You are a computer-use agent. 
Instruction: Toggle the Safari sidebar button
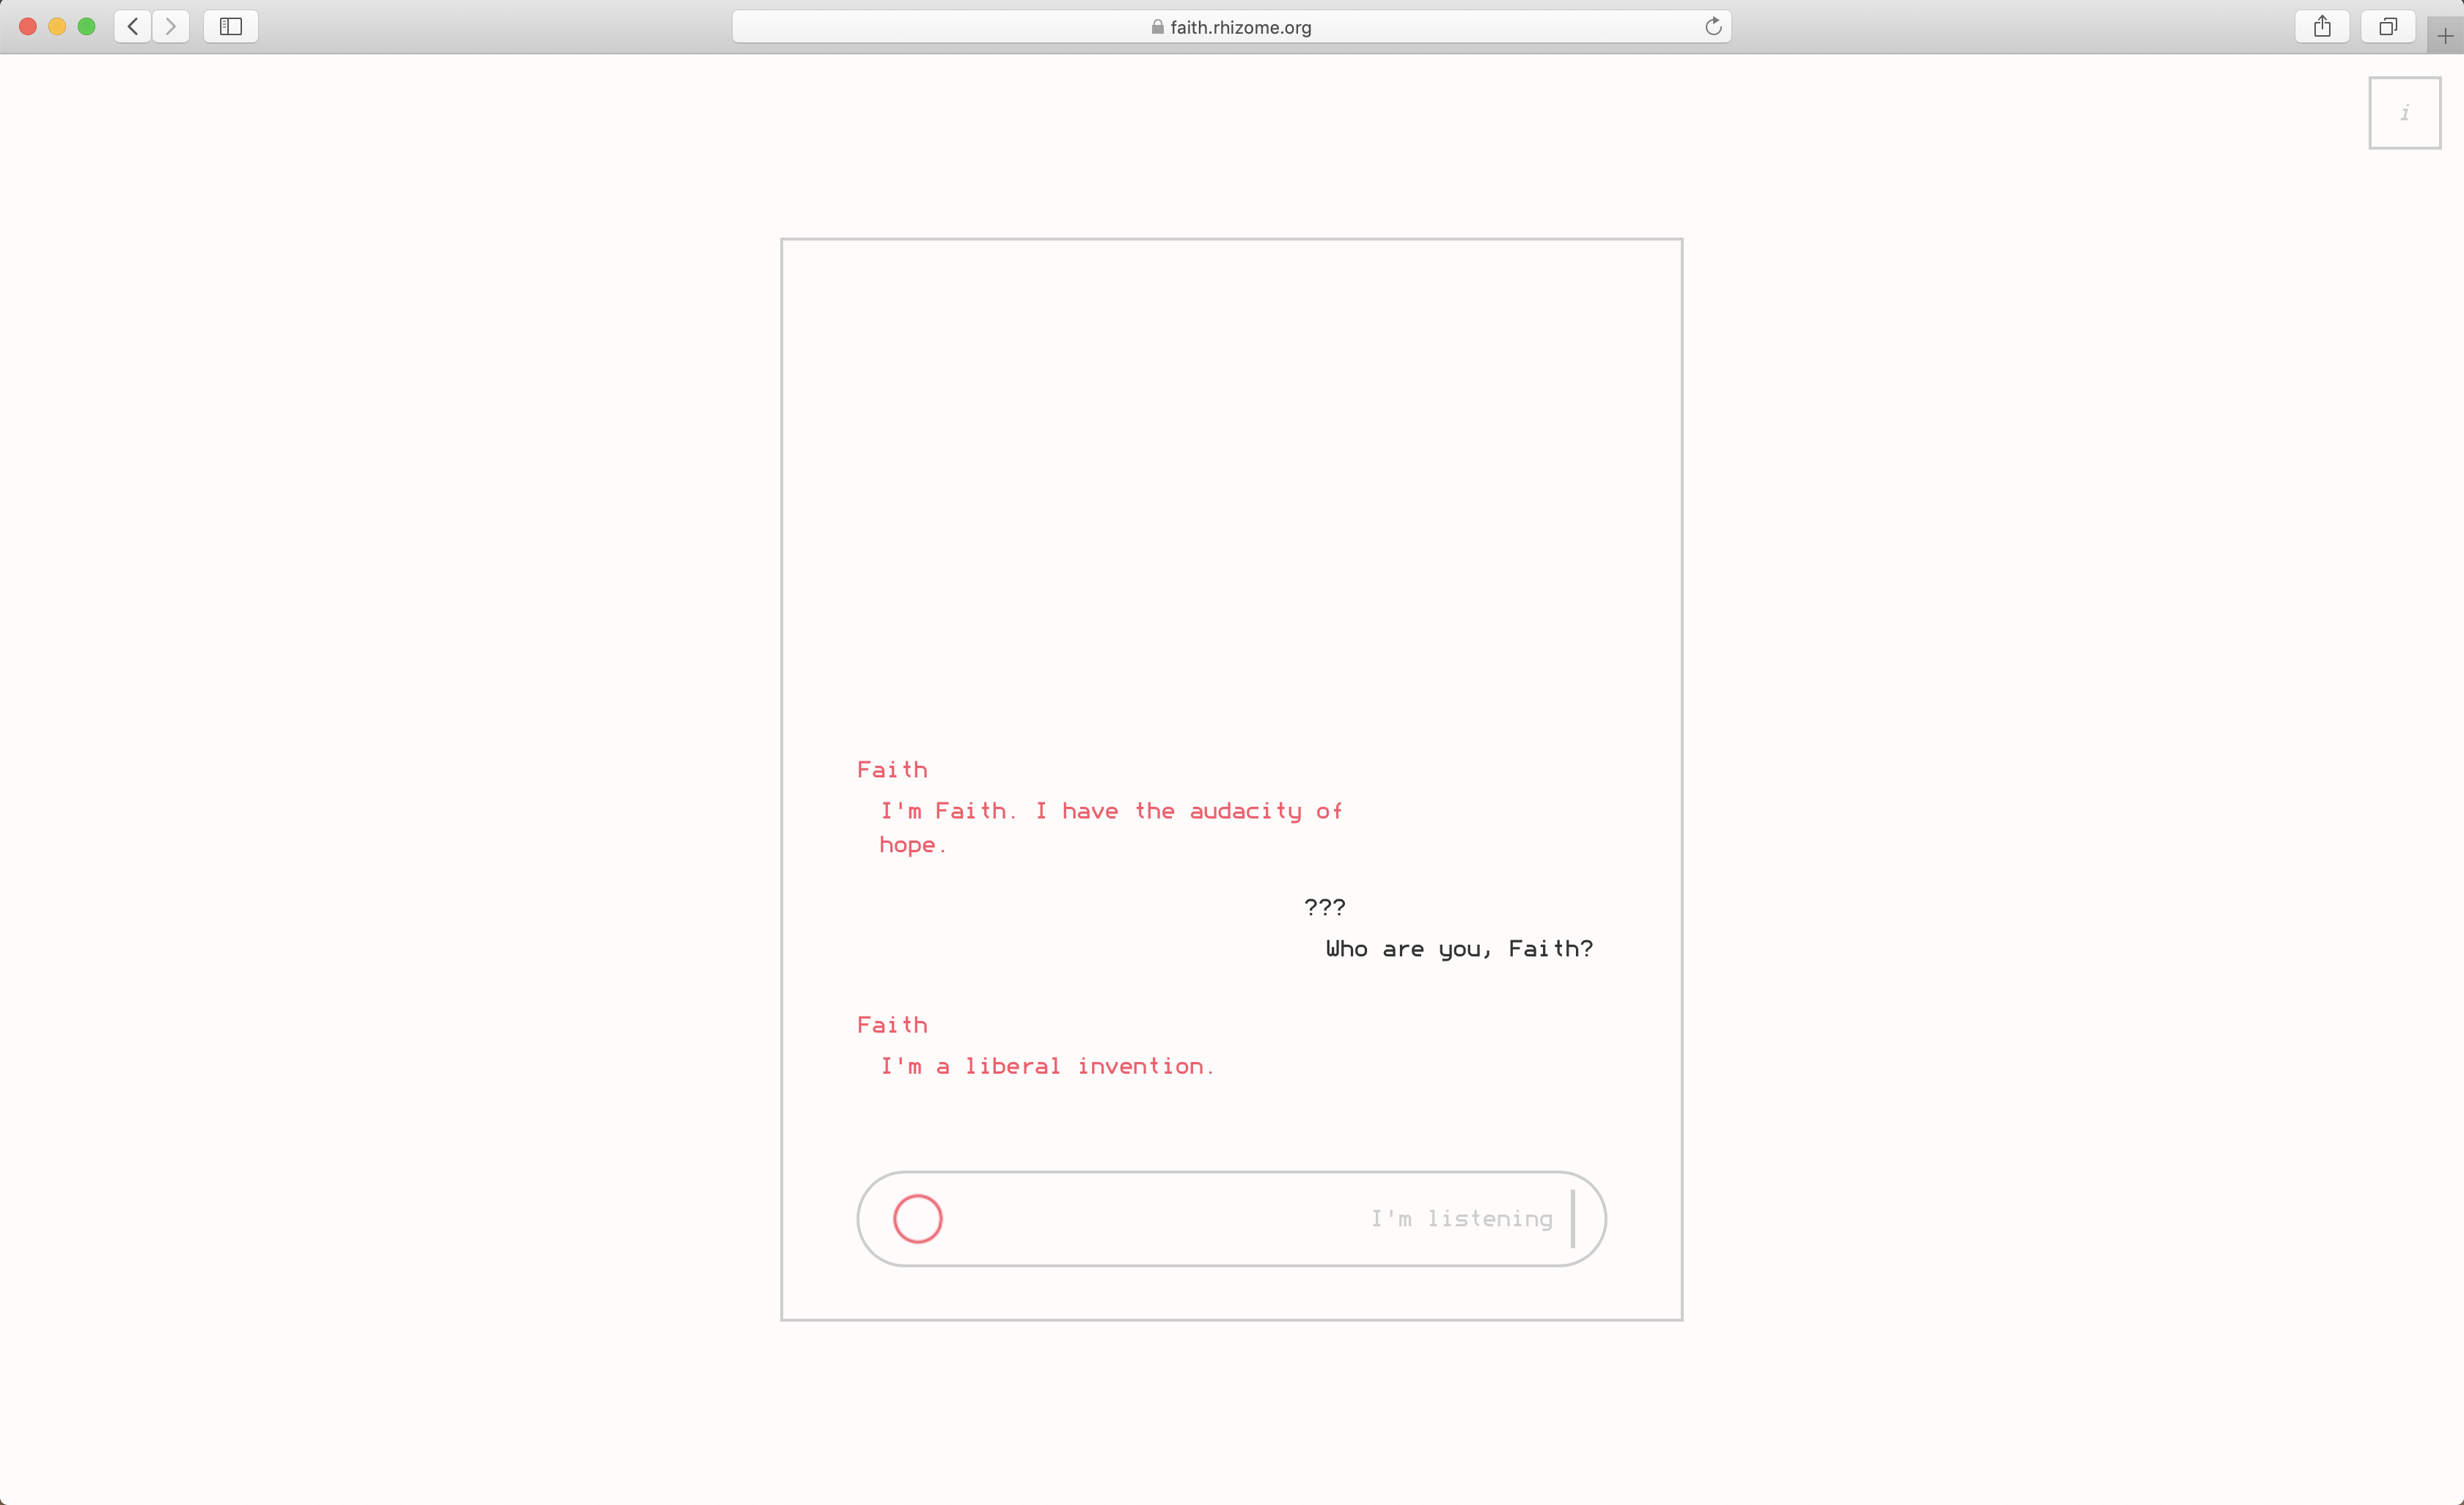point(231,26)
